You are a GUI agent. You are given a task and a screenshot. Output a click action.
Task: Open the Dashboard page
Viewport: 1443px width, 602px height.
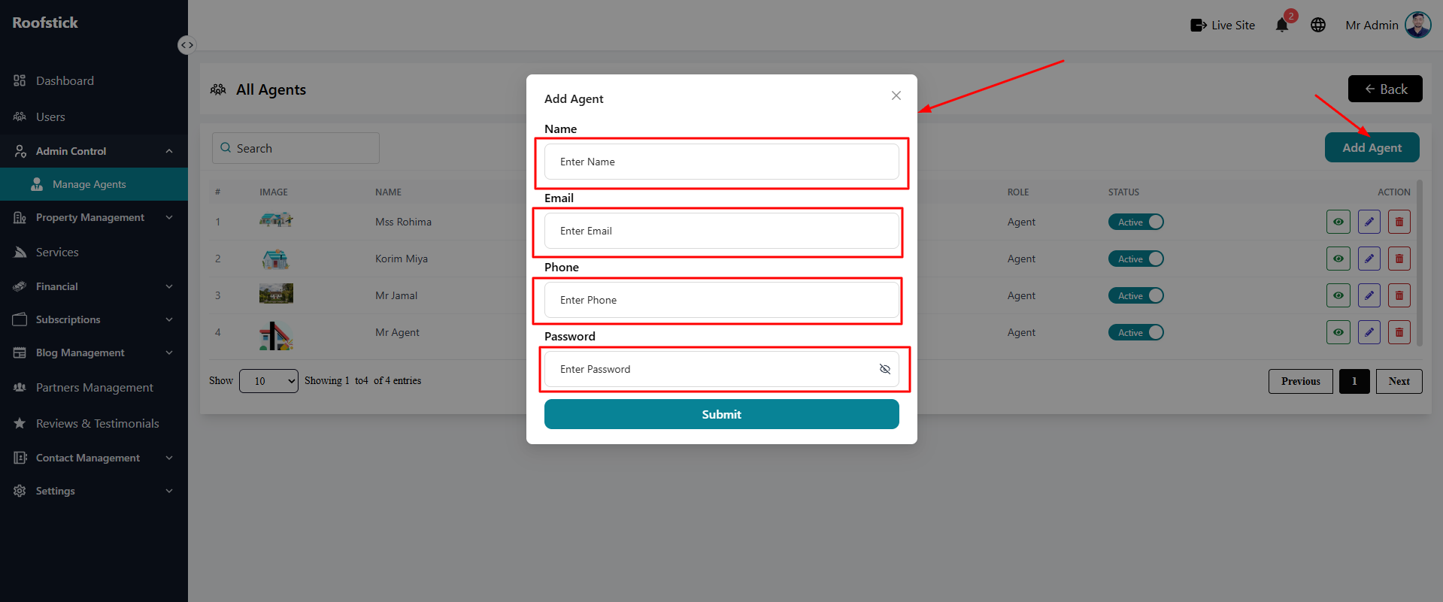(94, 80)
